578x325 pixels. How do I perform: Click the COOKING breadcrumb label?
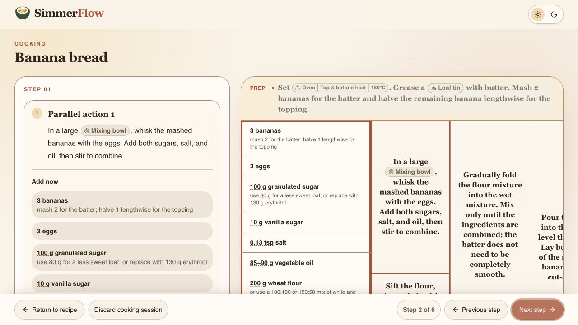30,44
